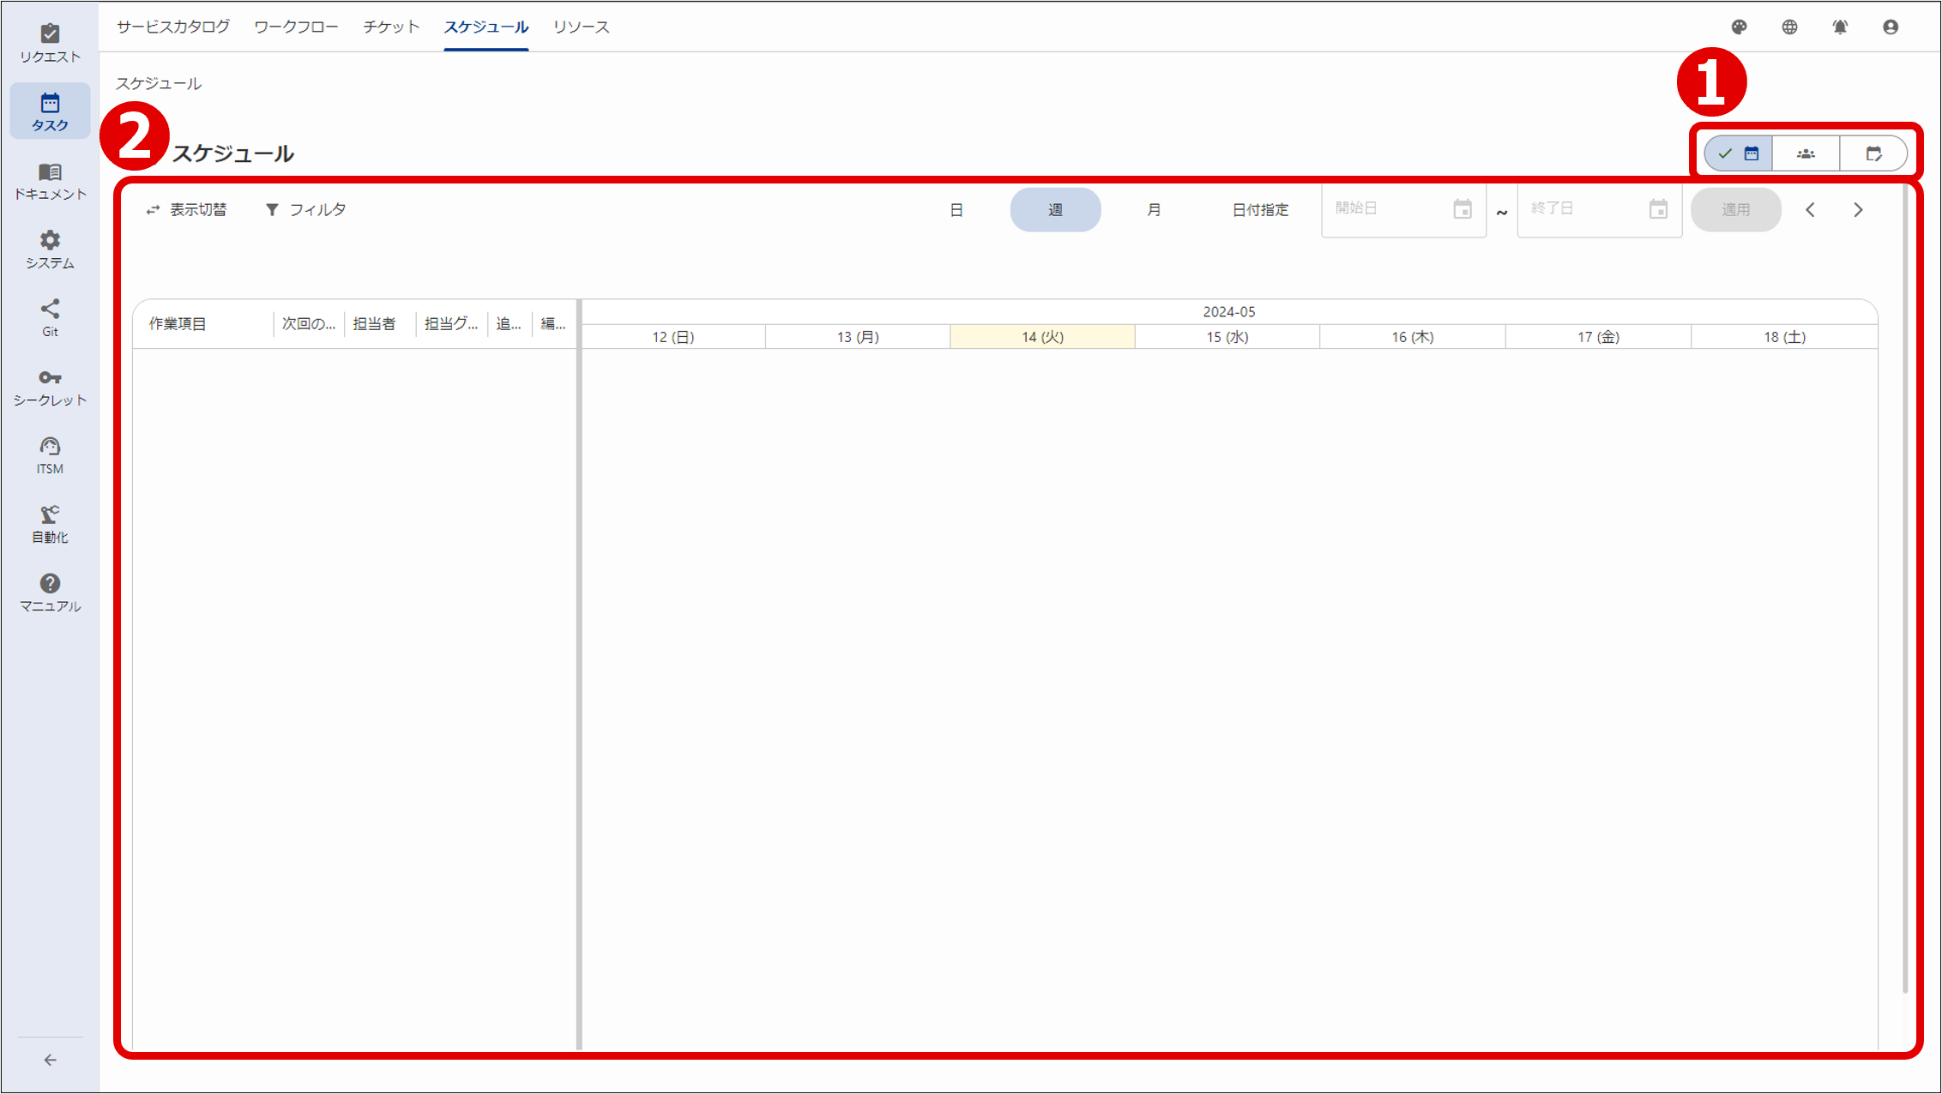Viewport: 1942px width, 1094px height.
Task: Open the ワークフロー menu item
Action: tap(294, 27)
